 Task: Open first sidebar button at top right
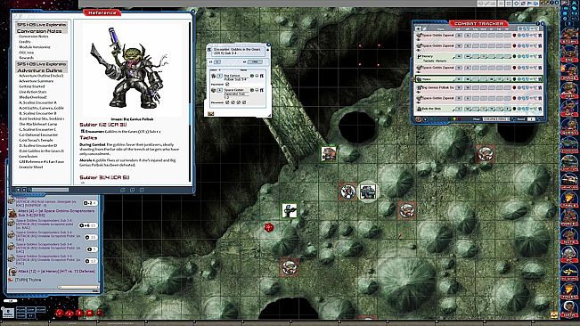point(565,4)
